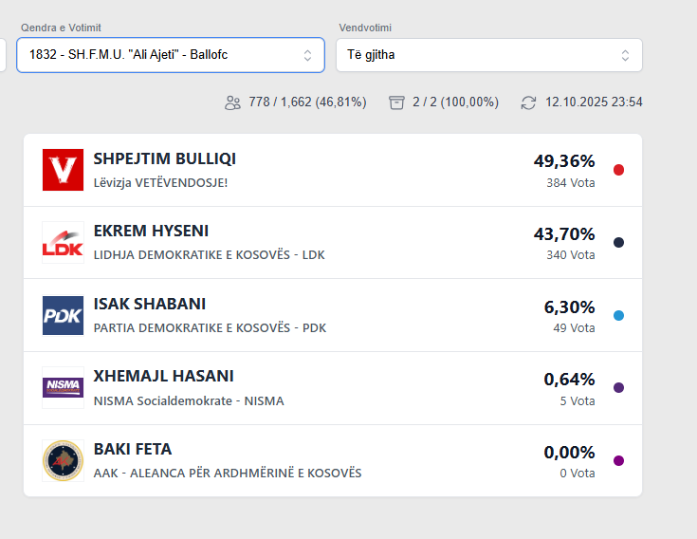The width and height of the screenshot is (697, 539).
Task: Click the voter turnout people icon
Action: point(232,102)
